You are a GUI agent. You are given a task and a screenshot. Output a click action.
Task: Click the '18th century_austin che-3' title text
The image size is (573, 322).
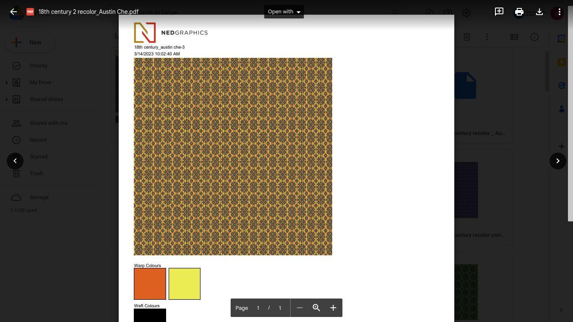159,47
